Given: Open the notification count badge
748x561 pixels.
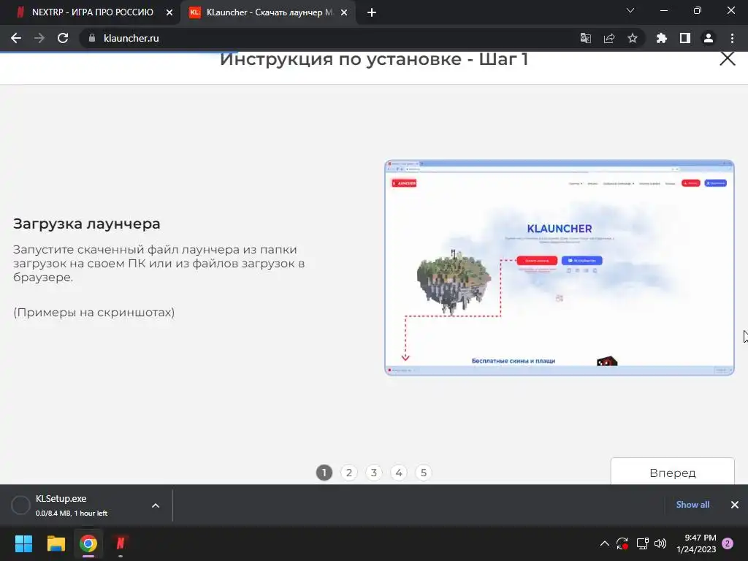Looking at the screenshot, I should (728, 543).
